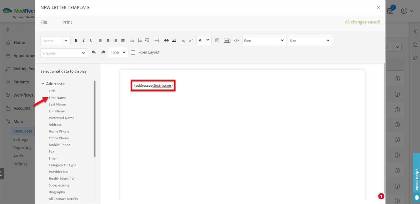This screenshot has width=420, height=204.
Task: Click the data fields list scrollbar
Action: (95, 119)
